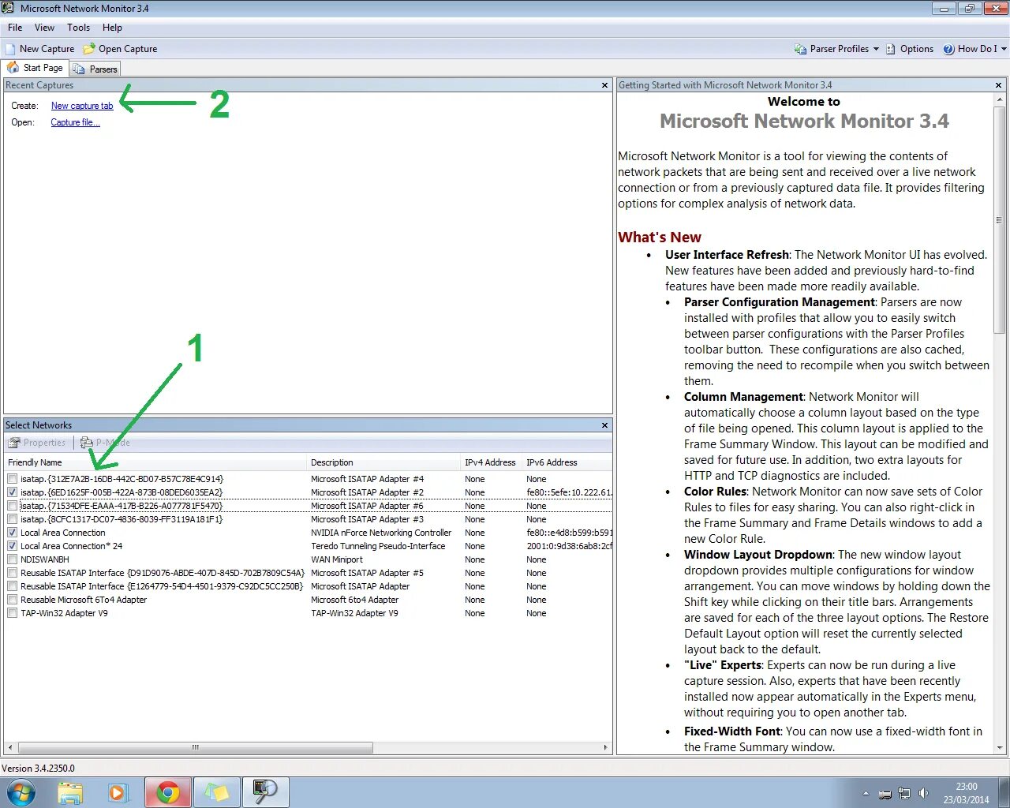This screenshot has height=808, width=1010.
Task: Click Getting Started pane scroll down arrow
Action: tap(1000, 747)
